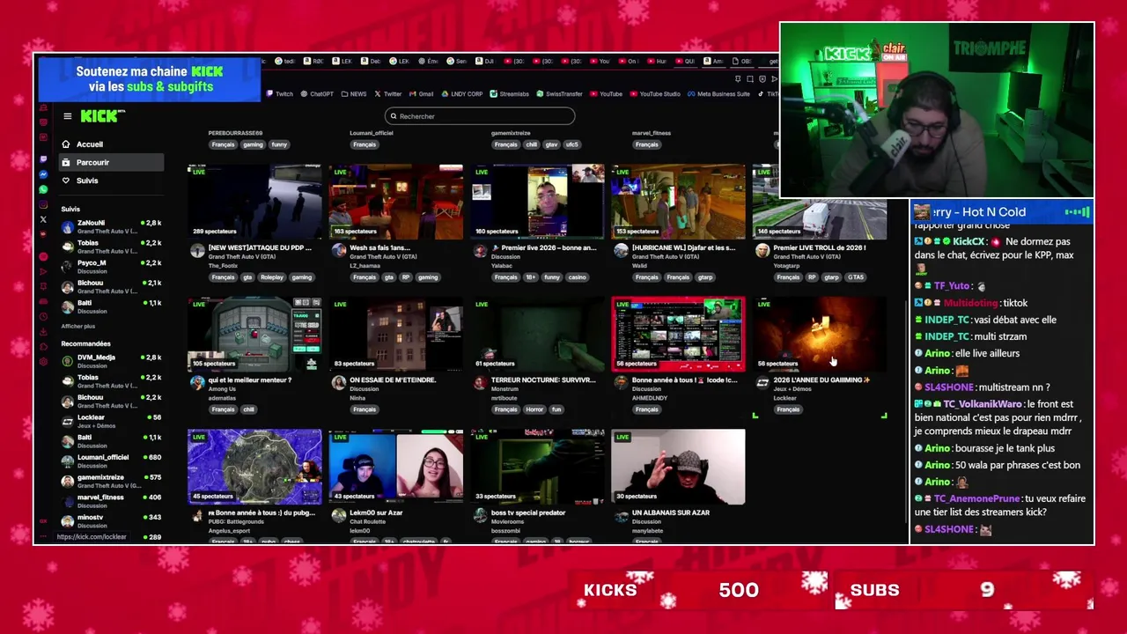Click Psyco_M avatar in Suivis list
Image resolution: width=1127 pixels, height=634 pixels.
point(67,267)
